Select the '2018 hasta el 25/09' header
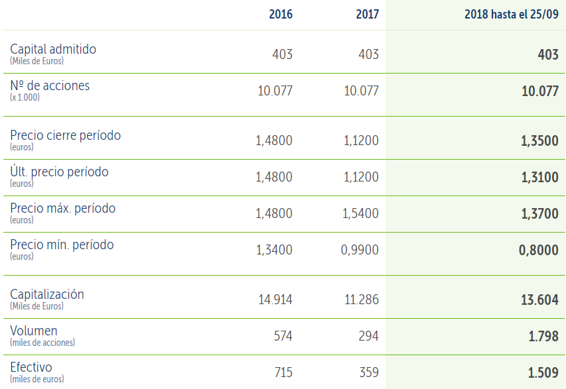The height and width of the screenshot is (389, 566). pos(511,15)
